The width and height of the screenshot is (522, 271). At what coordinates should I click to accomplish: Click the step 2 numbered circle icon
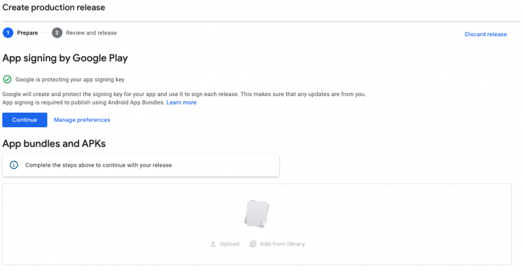(57, 33)
